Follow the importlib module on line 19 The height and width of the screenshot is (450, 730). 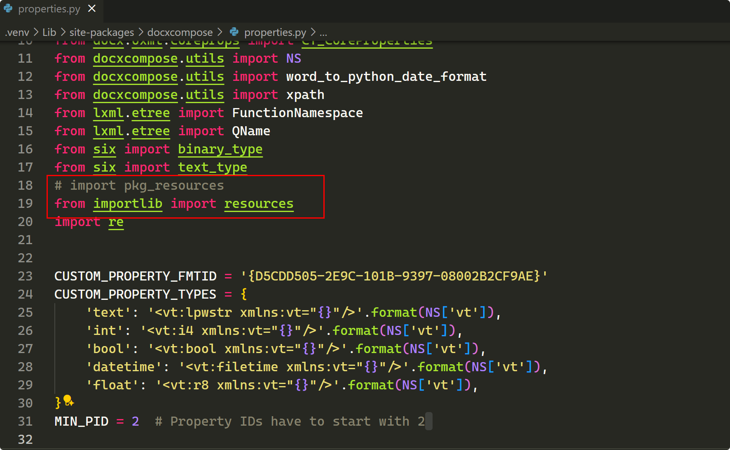(x=128, y=204)
